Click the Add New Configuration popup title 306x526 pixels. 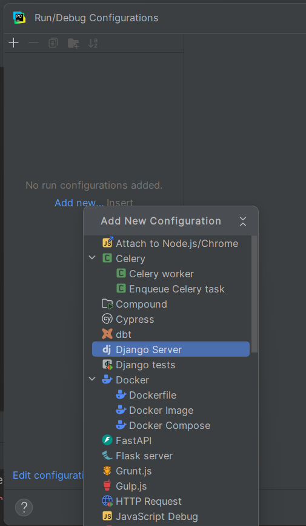click(x=161, y=221)
